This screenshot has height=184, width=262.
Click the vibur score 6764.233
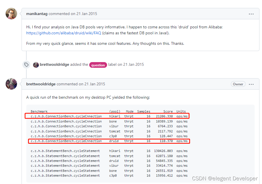click(x=165, y=126)
